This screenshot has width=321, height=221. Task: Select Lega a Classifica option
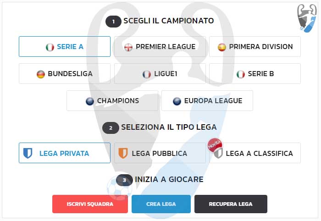click(259, 154)
